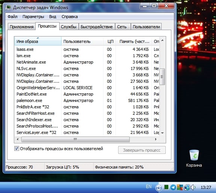Toggle the 'Отображать процессы всех пользователей' checkbox
Viewport: 216px width, 193px height.
(16, 149)
